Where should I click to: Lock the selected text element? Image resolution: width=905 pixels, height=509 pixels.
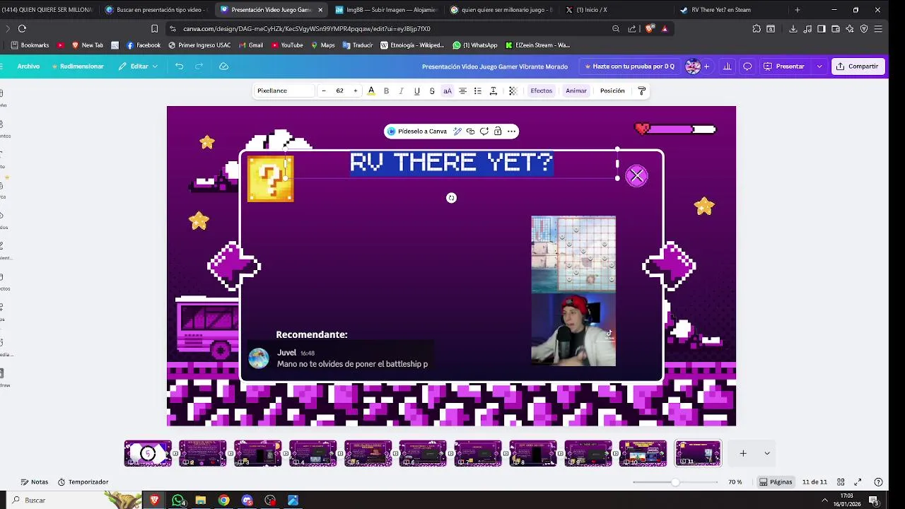coord(498,131)
